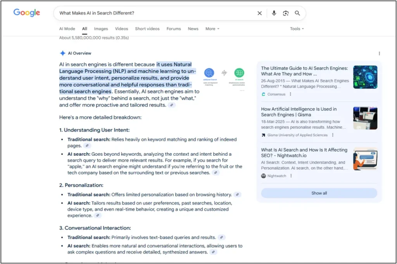Image resolution: width=397 pixels, height=264 pixels.
Task: Open the three-dot menu beside AI Overview
Action: point(379,53)
